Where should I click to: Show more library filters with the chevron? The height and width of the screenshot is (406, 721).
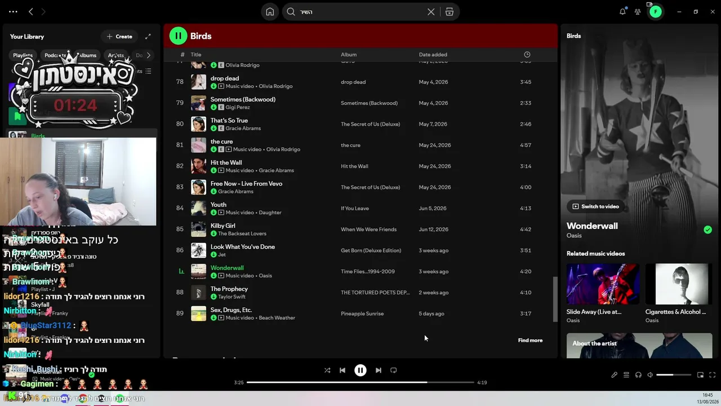point(148,55)
